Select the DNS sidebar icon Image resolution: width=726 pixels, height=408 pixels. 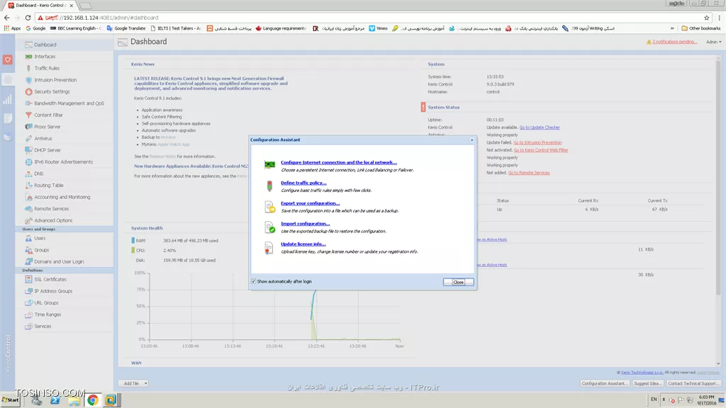point(28,174)
